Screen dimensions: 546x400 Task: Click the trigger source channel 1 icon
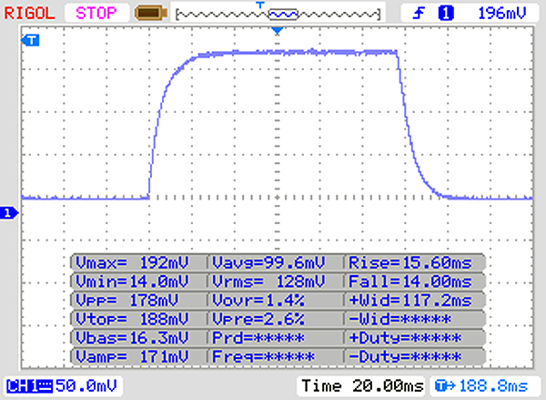click(x=446, y=14)
